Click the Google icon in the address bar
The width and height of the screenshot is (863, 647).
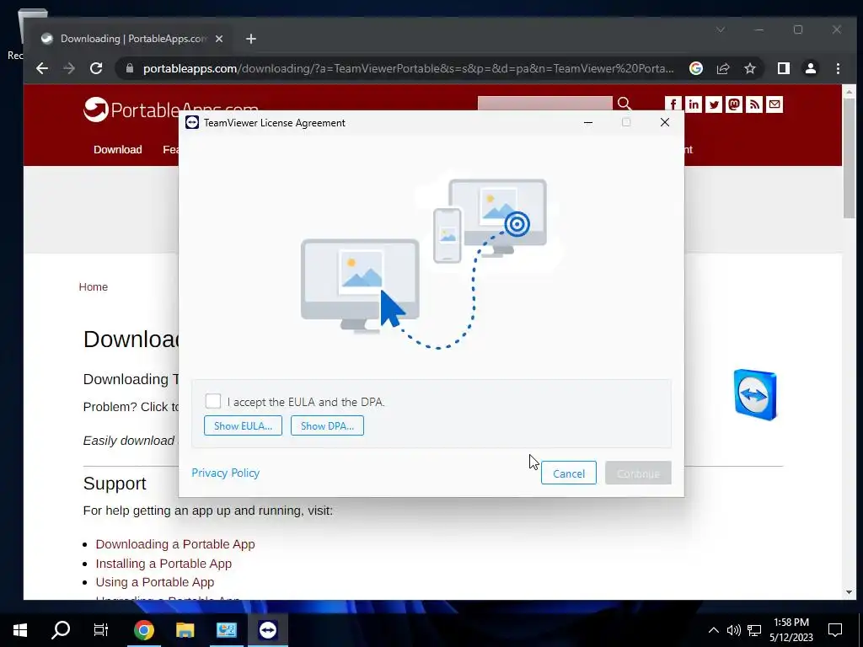click(x=695, y=68)
